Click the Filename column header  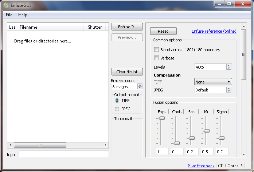51,27
